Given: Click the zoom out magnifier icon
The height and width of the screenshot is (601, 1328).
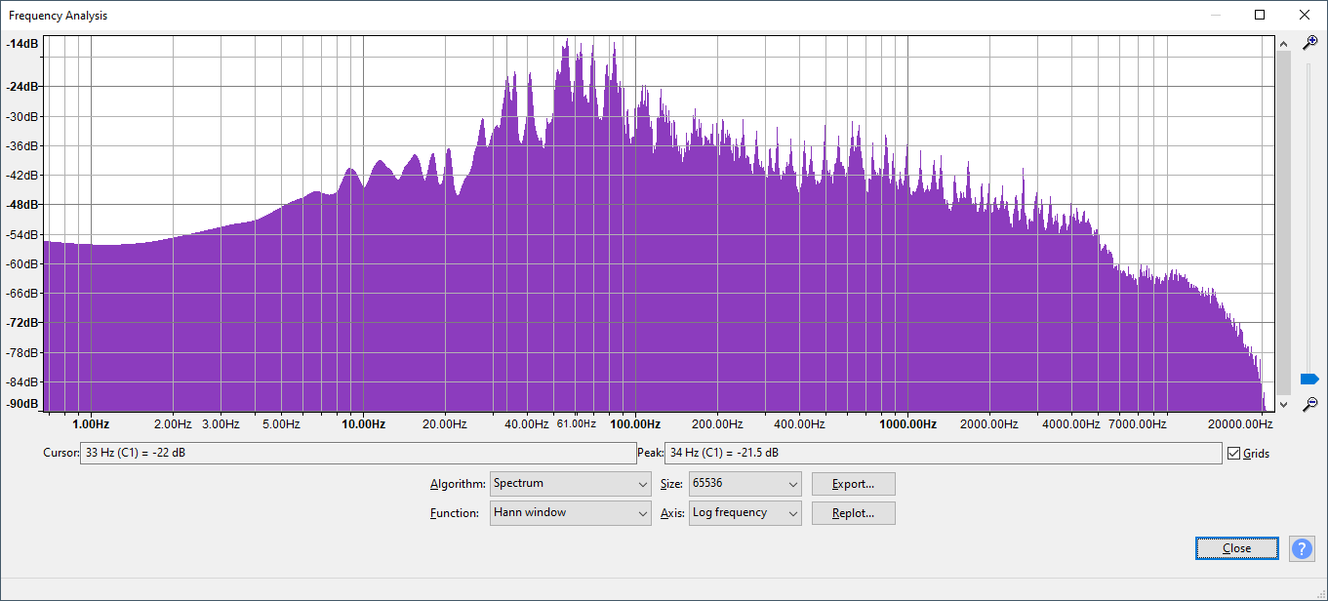Looking at the screenshot, I should click(x=1309, y=404).
